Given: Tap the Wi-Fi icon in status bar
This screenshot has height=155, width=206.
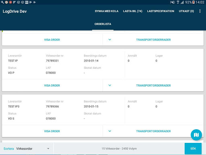Looking at the screenshot, I should click(x=178, y=2).
